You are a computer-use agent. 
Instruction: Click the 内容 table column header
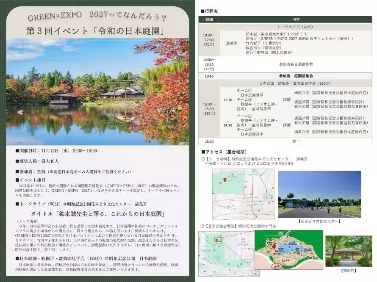coord(296,19)
